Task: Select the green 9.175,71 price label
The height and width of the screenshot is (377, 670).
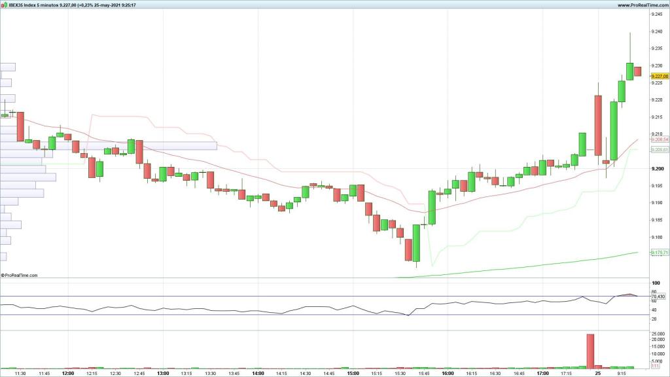Action: (659, 253)
